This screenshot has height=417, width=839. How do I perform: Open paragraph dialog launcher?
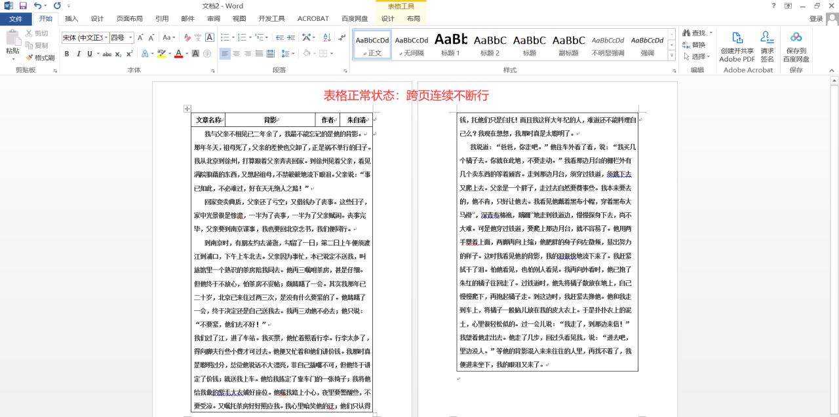pyautogui.click(x=345, y=69)
